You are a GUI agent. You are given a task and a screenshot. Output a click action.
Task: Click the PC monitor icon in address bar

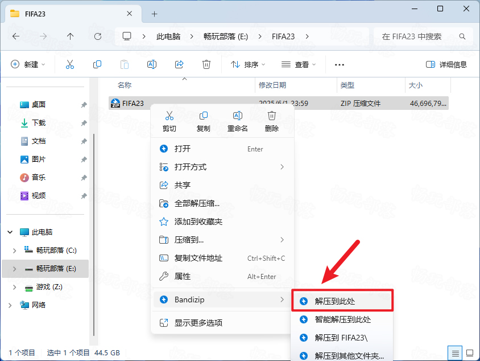pyautogui.click(x=127, y=36)
